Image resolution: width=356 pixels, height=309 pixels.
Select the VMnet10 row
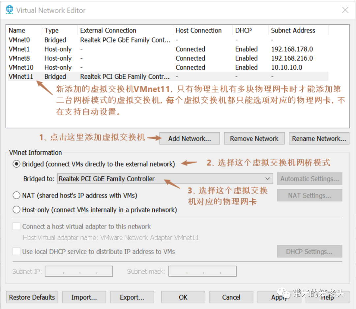(168, 67)
